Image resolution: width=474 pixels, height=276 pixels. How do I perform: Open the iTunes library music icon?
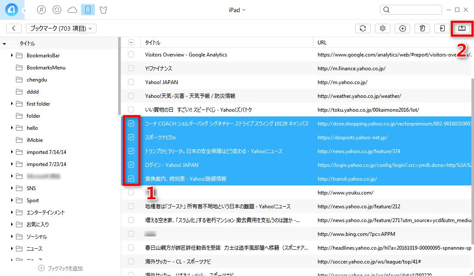pos(41,10)
